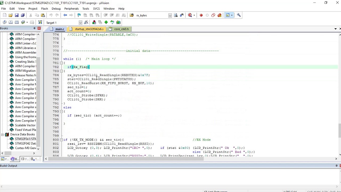
Task: Insert a bookmark flag icon
Action: coord(79,15)
